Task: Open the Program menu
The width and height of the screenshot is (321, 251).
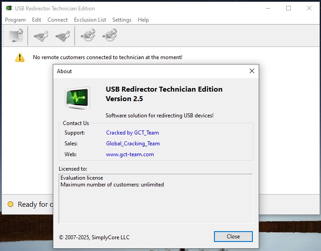Action: pos(15,20)
